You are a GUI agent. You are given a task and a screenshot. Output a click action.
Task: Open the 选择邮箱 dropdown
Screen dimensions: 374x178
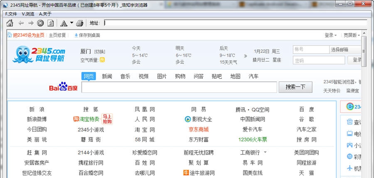345,50
